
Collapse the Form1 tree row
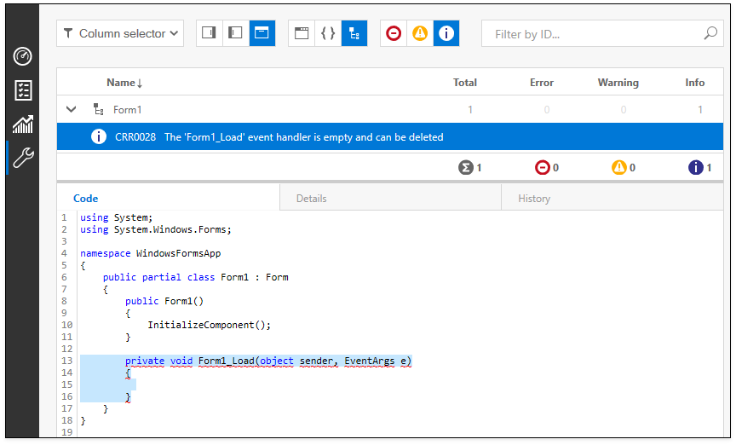click(71, 109)
